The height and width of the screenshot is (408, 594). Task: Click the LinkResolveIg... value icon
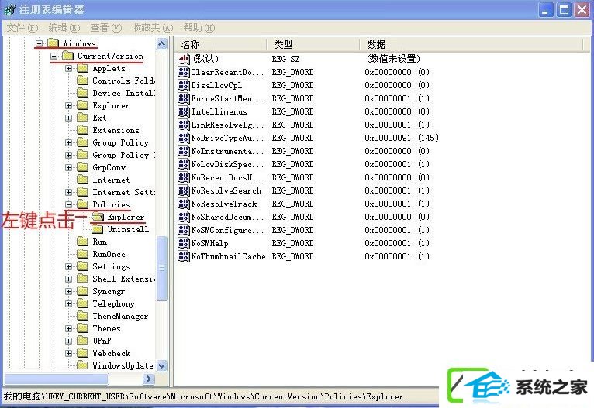click(x=184, y=125)
